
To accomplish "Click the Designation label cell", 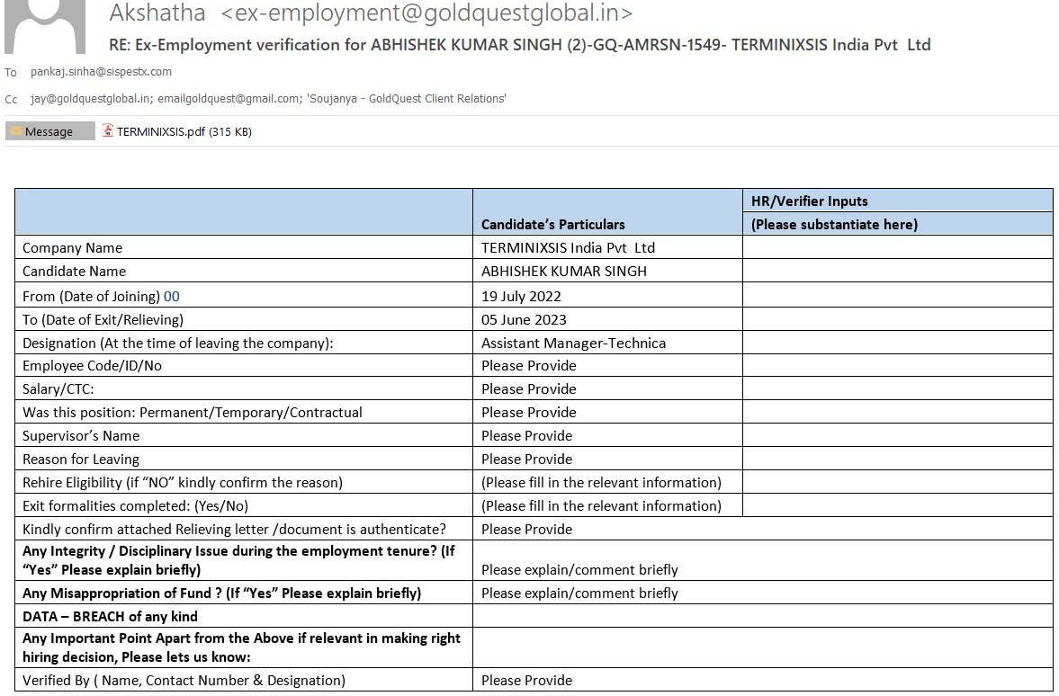I will coord(244,343).
